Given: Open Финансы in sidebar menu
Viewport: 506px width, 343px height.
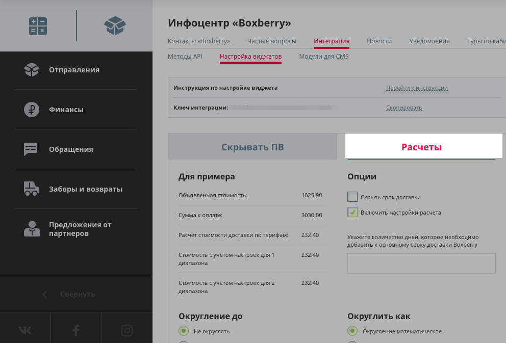Looking at the screenshot, I should [x=66, y=110].
